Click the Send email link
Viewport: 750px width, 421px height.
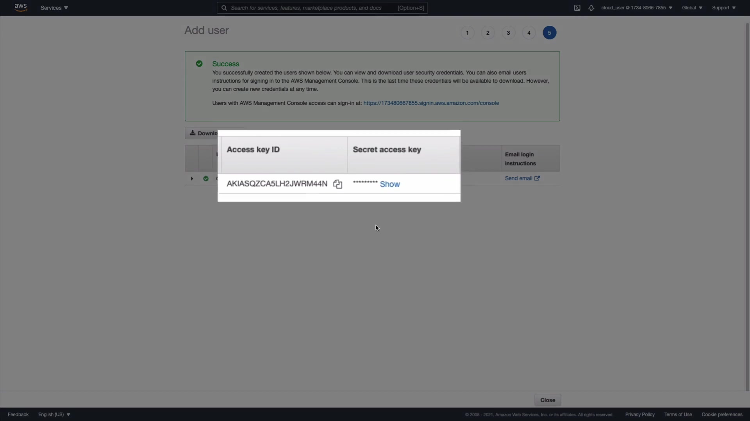[518, 178]
